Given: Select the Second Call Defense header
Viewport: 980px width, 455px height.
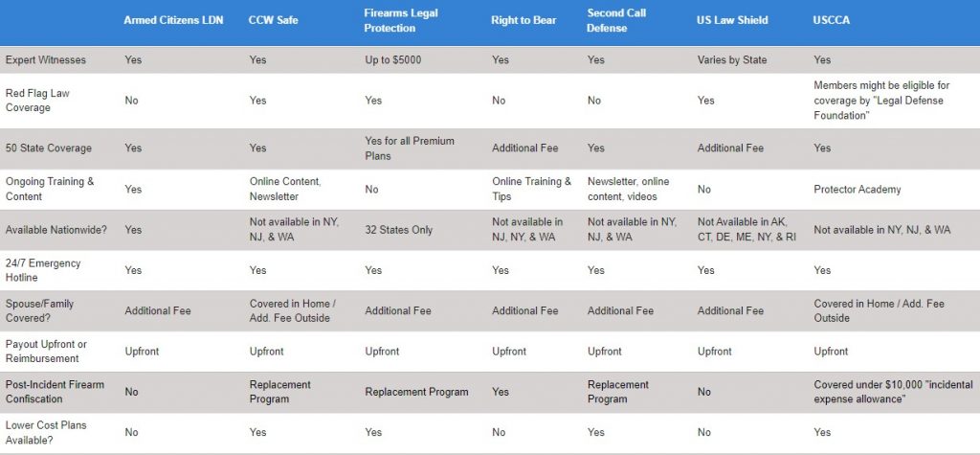Looking at the screenshot, I should pyautogui.click(x=616, y=20).
